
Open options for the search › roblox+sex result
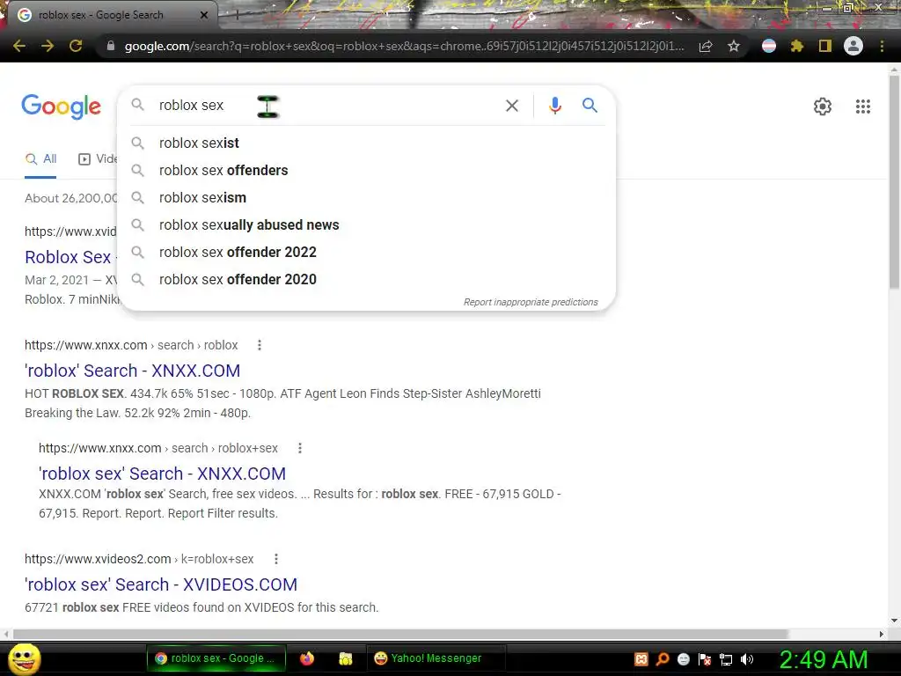[299, 448]
